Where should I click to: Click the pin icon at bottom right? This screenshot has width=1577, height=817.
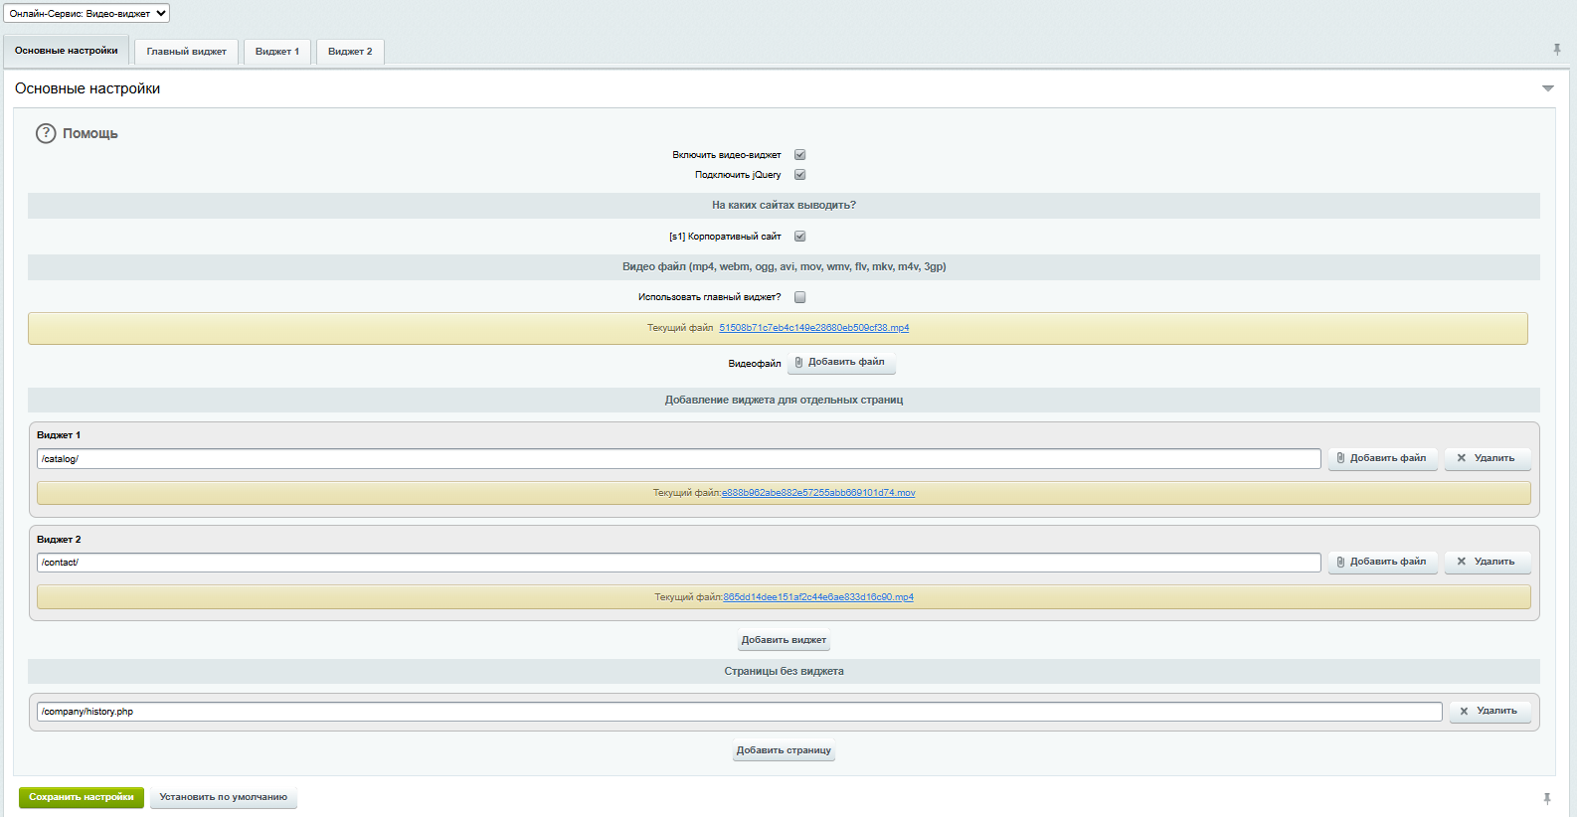tap(1547, 798)
